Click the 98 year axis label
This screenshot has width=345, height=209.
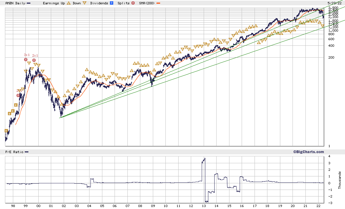point(13,206)
